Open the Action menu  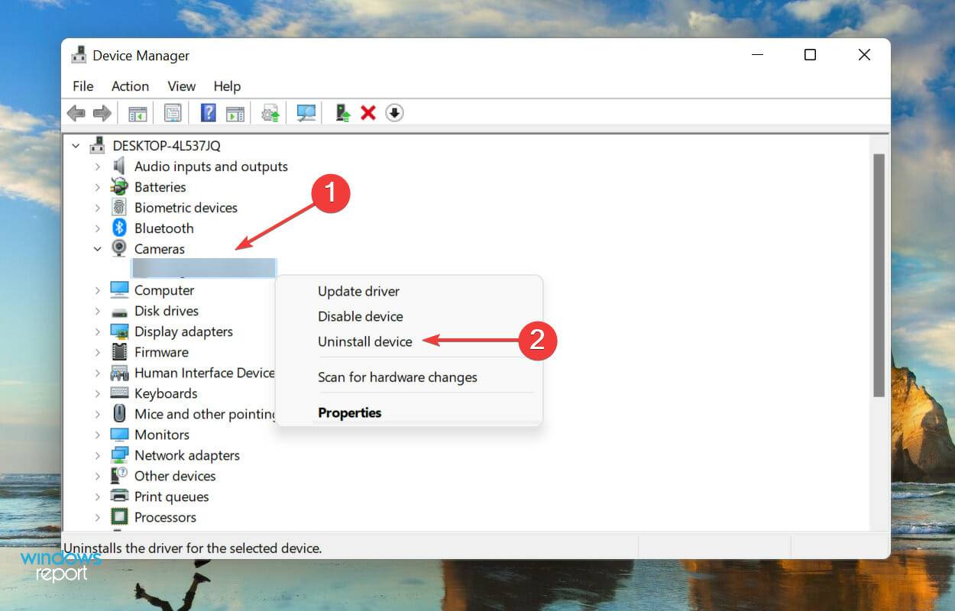129,86
